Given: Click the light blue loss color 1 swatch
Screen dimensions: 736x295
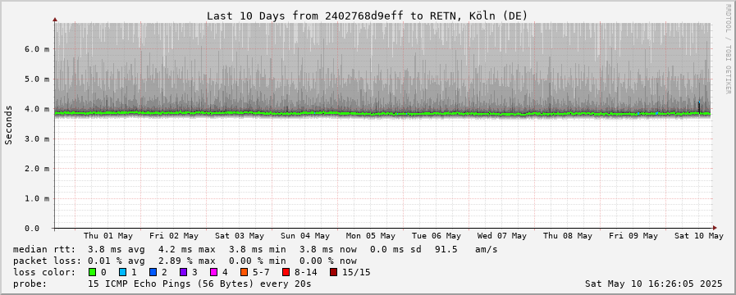Looking at the screenshot, I should click(x=122, y=272).
